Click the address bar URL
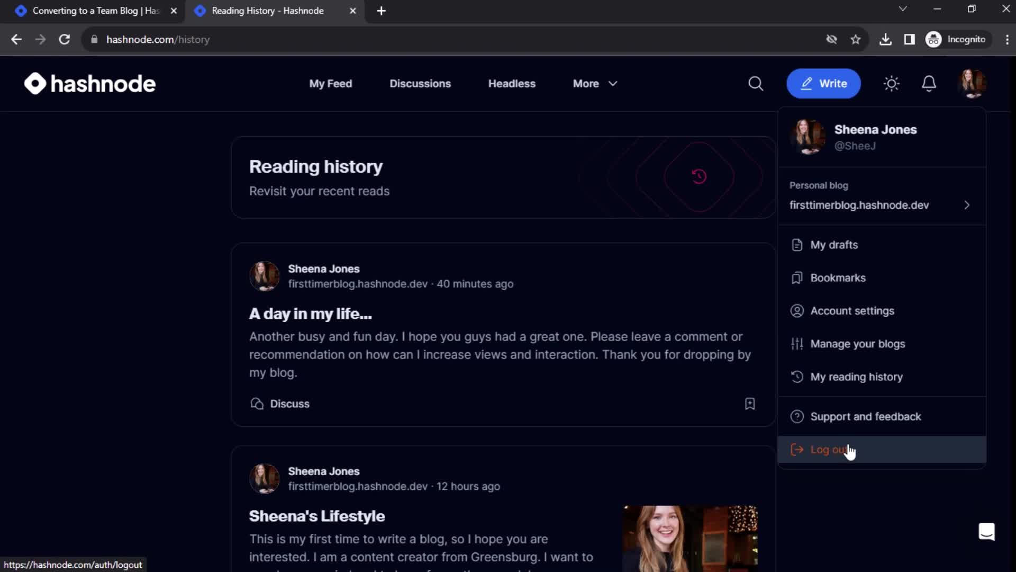The width and height of the screenshot is (1016, 572). click(158, 39)
